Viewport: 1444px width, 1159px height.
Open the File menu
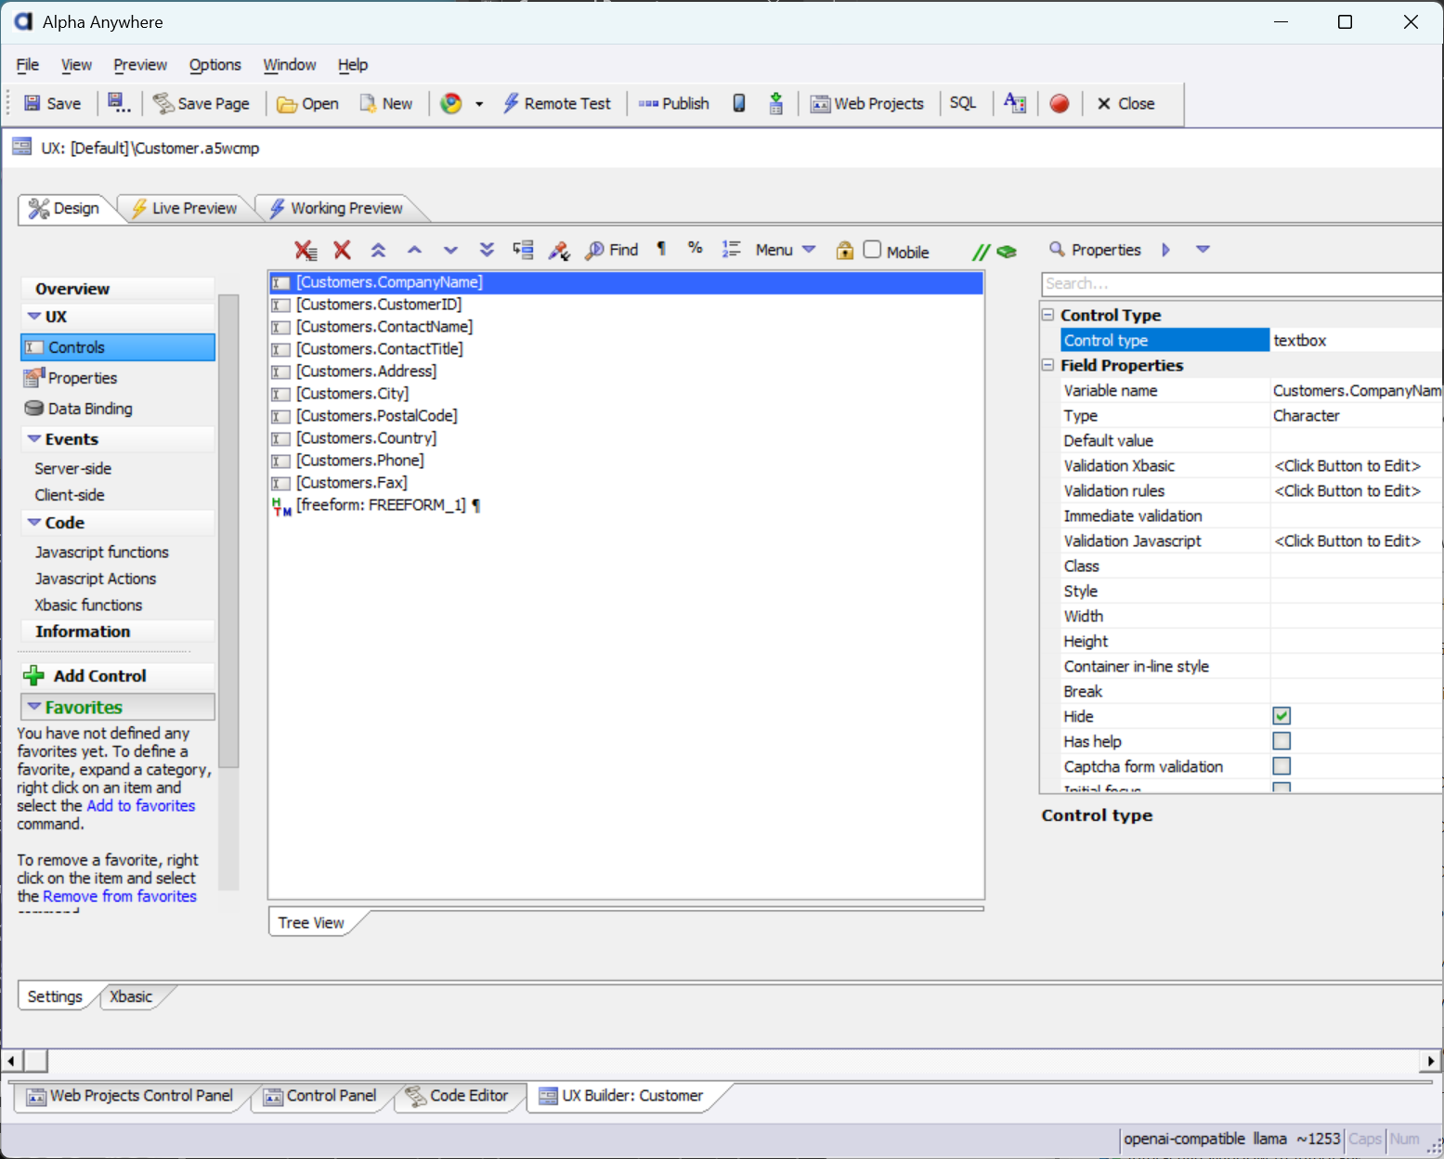coord(28,65)
